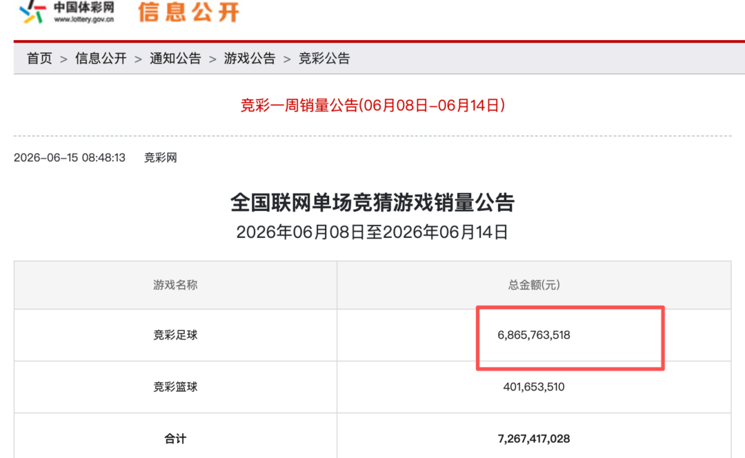Image resolution: width=745 pixels, height=458 pixels.
Task: Click the 竞彩足球 row label
Action: pyautogui.click(x=175, y=335)
